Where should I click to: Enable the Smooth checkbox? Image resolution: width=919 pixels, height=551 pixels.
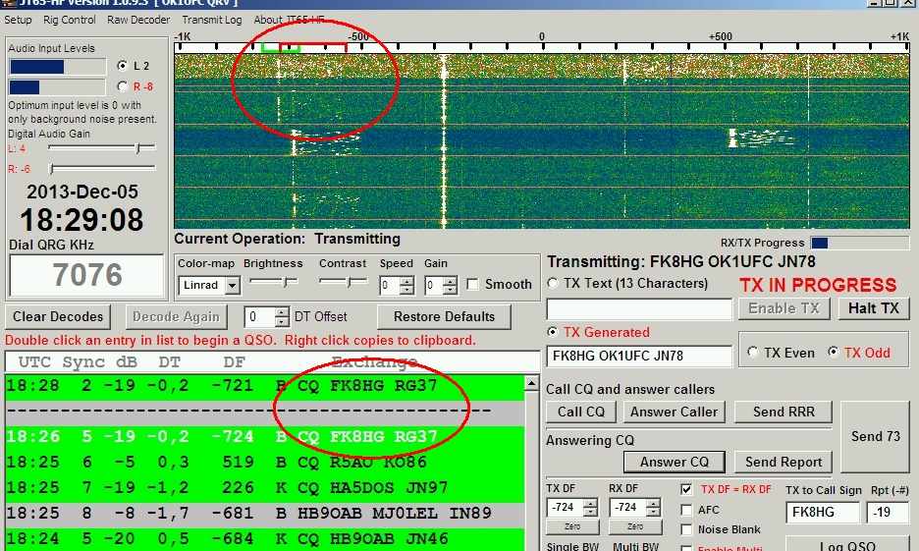[473, 285]
